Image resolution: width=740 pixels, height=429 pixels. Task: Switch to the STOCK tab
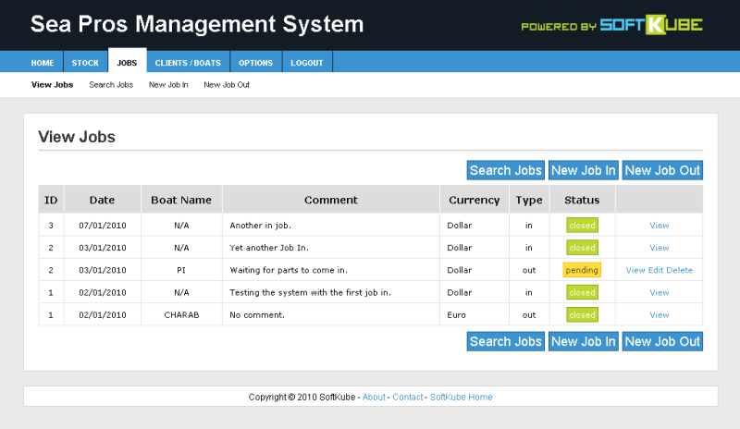tap(85, 63)
